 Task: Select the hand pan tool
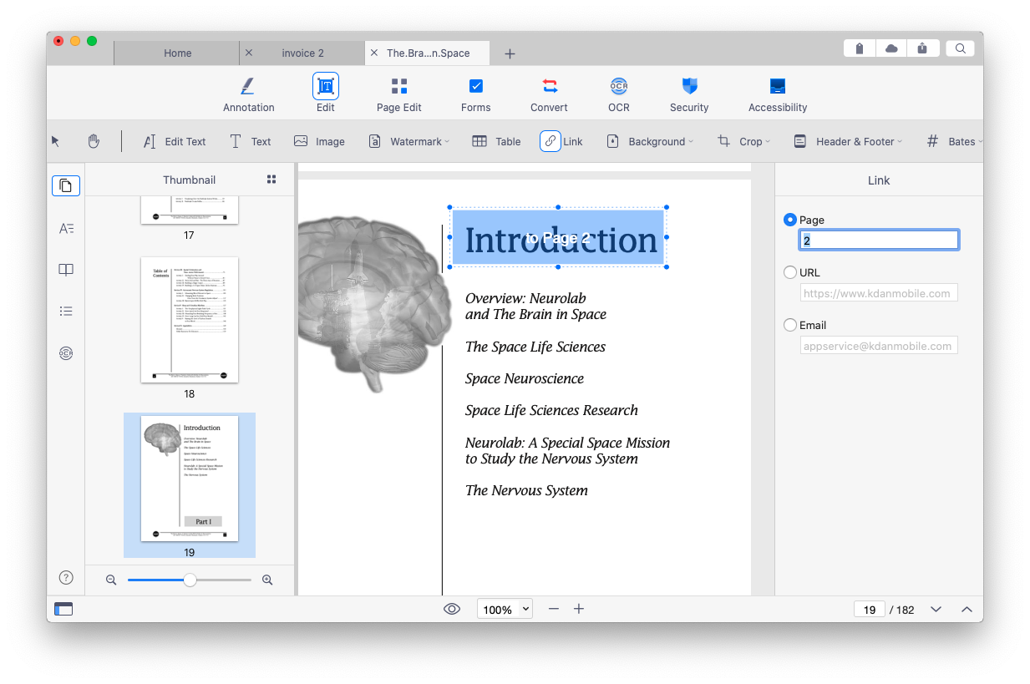pyautogui.click(x=94, y=141)
